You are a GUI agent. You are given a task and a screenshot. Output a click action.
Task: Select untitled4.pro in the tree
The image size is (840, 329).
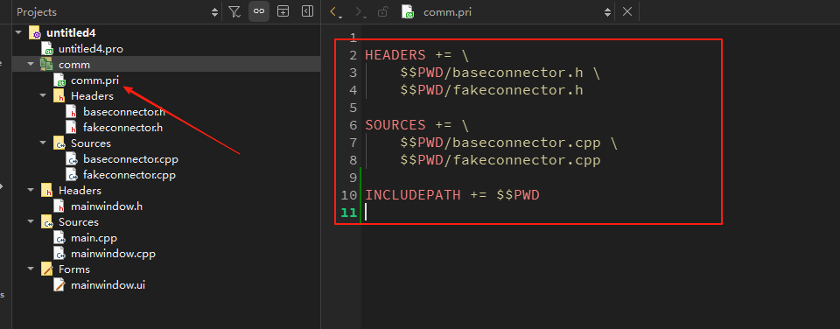coord(90,49)
